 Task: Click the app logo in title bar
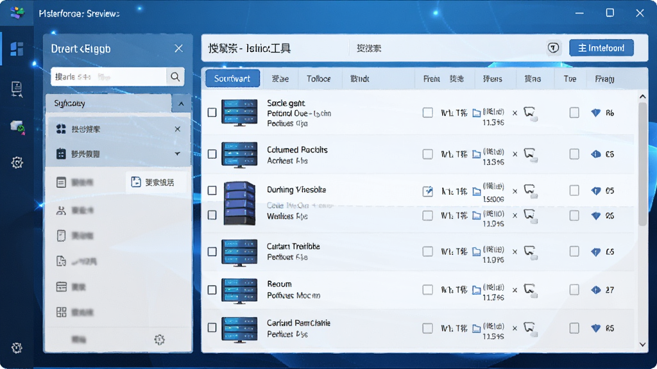pos(17,13)
